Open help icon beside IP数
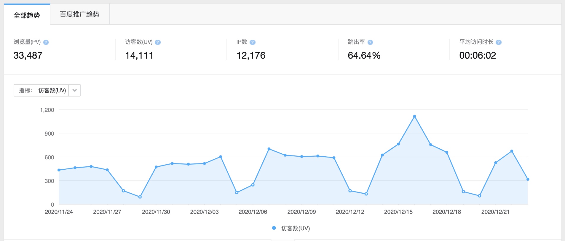The height and width of the screenshot is (241, 565). (253, 42)
